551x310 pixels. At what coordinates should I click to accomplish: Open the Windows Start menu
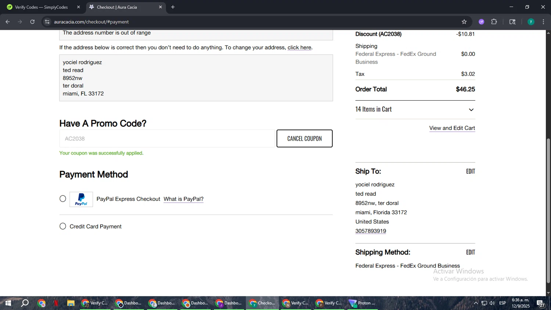8,303
